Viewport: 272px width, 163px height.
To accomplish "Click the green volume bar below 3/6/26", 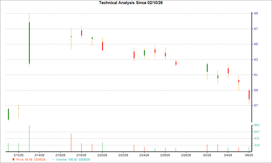I will click(249, 149).
